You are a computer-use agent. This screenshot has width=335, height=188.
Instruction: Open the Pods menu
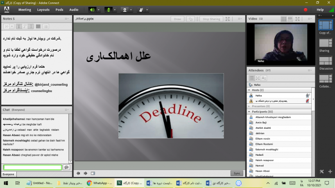point(59,10)
